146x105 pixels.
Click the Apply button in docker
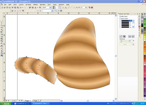click(125, 44)
